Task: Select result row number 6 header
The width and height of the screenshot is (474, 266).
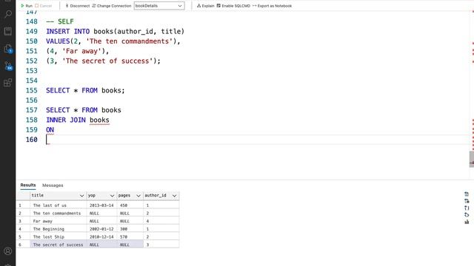Action: coord(23,245)
